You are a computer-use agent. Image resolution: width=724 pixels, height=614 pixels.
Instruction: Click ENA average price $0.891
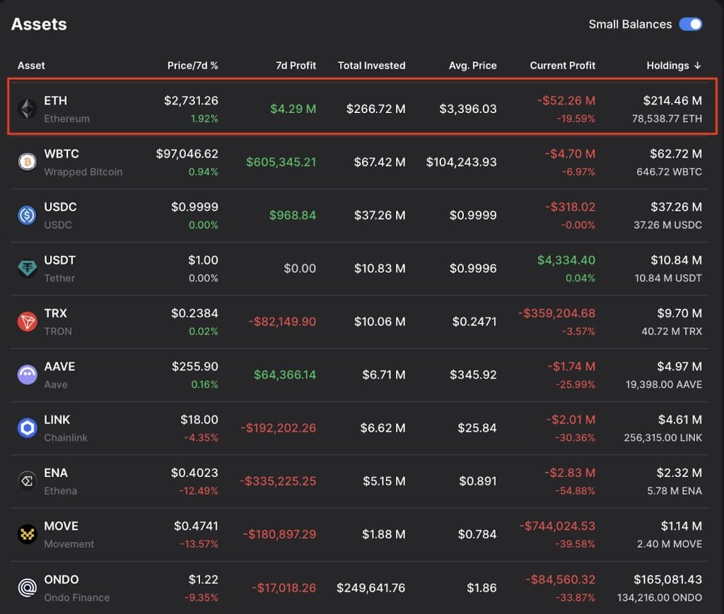pos(478,481)
